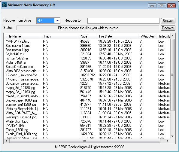179x152 pixels.
Task: Click the right arrow of horizontal scrollbar
Action: pos(168,141)
